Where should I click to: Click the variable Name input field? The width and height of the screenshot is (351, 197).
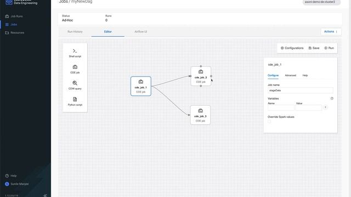click(x=281, y=107)
